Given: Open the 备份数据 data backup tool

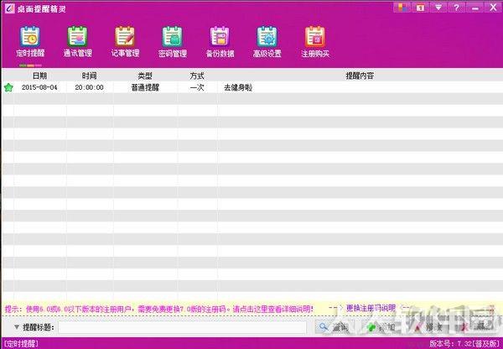Looking at the screenshot, I should click(220, 42).
